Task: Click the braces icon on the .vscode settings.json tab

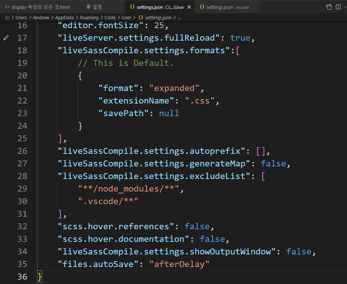Action: pyautogui.click(x=202, y=7)
